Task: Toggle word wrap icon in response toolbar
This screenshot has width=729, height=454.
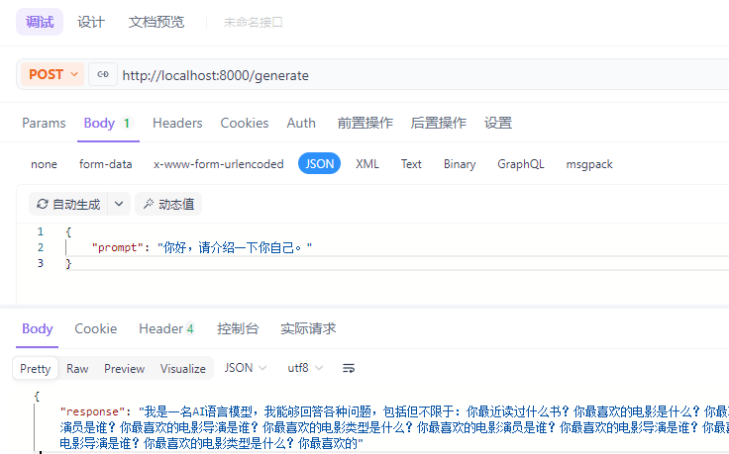Action: click(349, 368)
